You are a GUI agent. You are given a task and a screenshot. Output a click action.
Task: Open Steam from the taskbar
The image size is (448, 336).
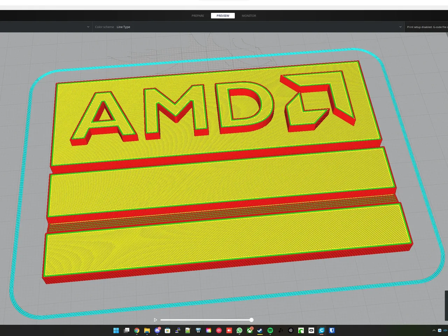coord(260,330)
